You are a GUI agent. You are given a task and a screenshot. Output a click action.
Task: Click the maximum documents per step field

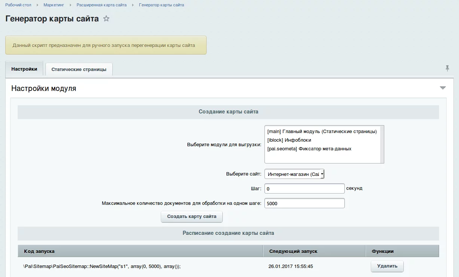304,203
